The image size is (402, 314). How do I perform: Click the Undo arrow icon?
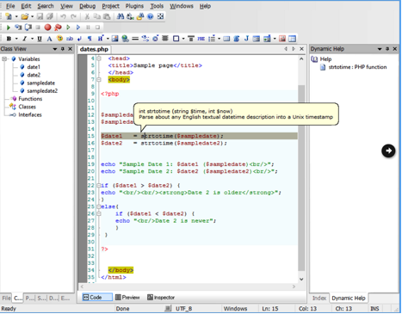pos(63,16)
